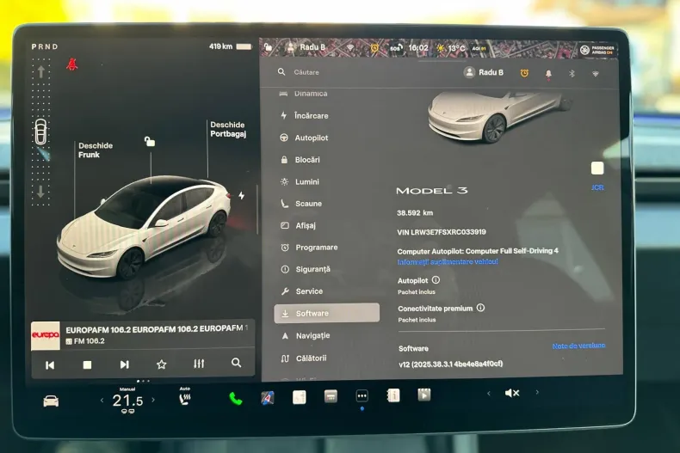Open audio equalizer settings icon
Screen dimensions: 680x453
click(x=199, y=364)
